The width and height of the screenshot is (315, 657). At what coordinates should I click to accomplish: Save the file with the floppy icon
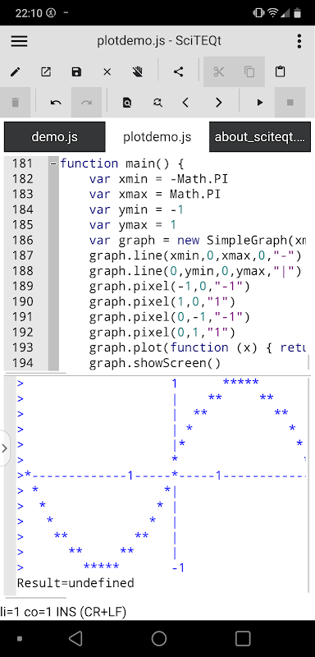[76, 72]
